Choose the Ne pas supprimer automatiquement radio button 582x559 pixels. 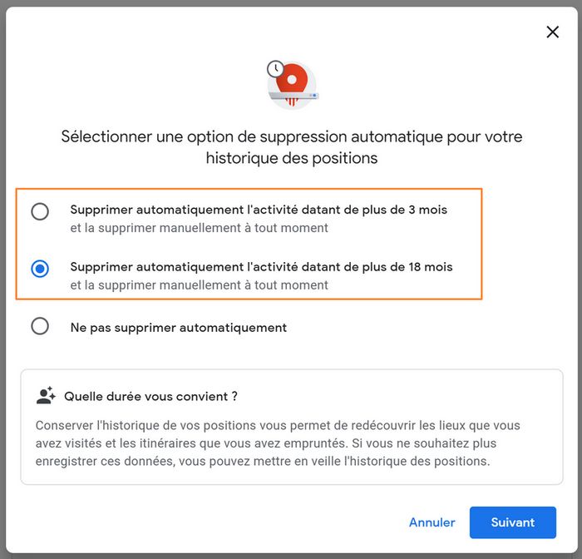pyautogui.click(x=40, y=326)
